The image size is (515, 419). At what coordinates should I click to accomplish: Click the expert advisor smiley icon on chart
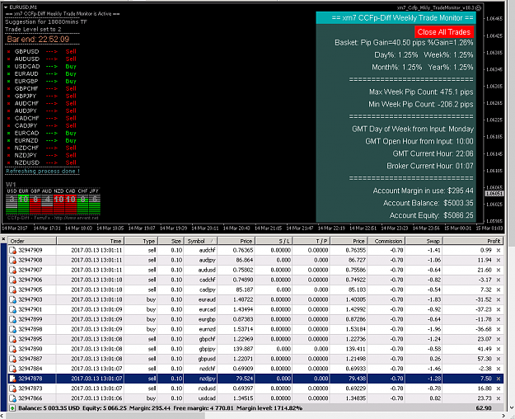(x=479, y=7)
